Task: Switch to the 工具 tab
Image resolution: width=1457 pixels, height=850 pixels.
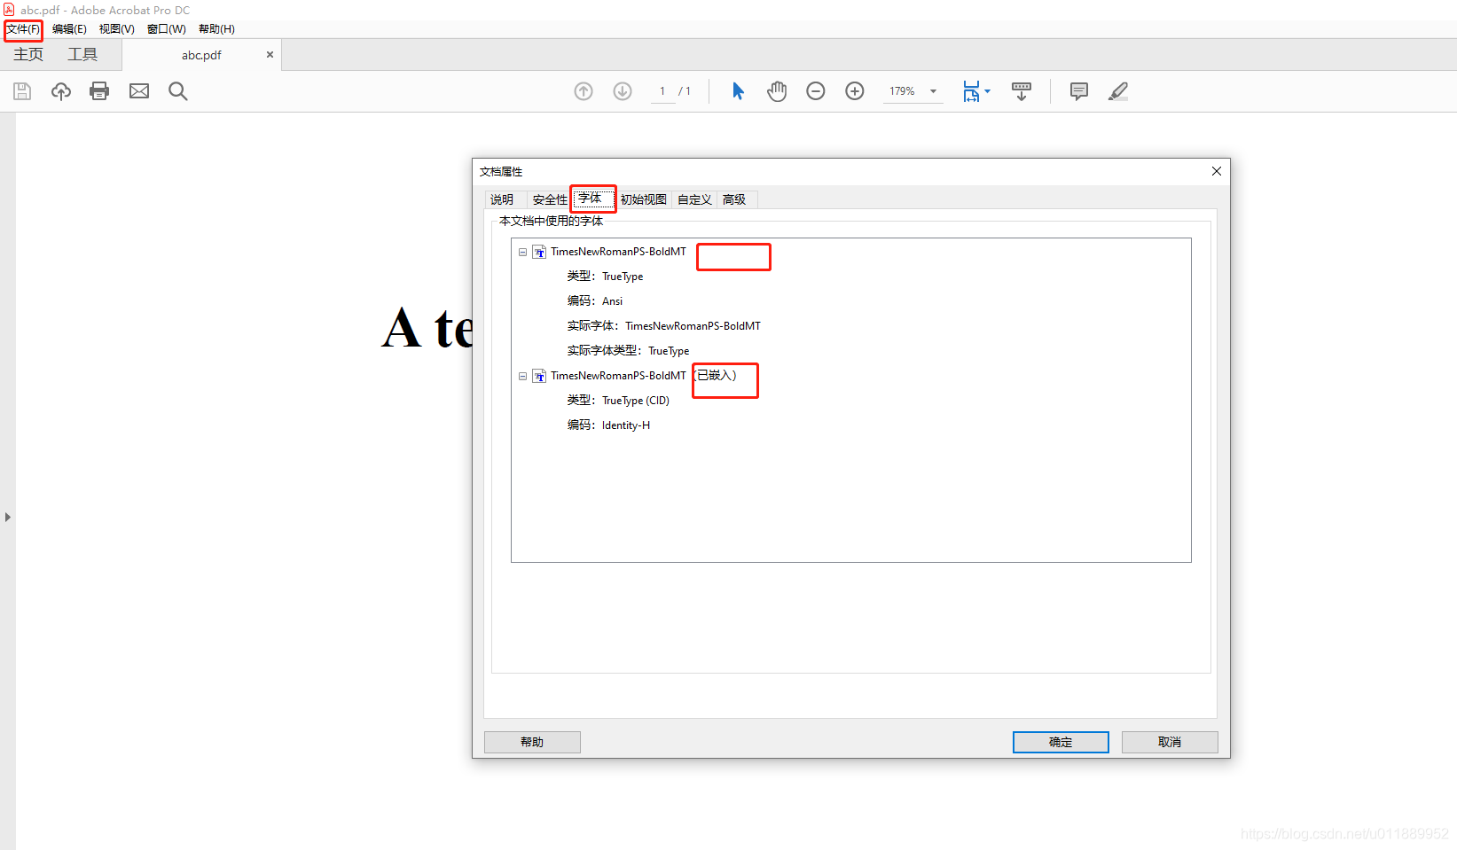Action: tap(82, 54)
